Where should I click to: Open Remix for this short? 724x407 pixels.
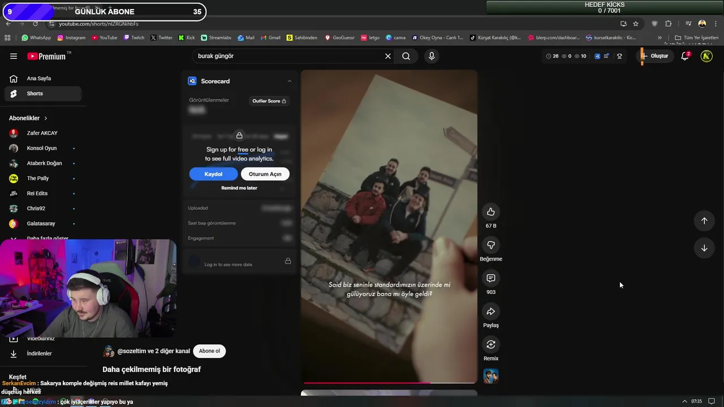tap(491, 345)
